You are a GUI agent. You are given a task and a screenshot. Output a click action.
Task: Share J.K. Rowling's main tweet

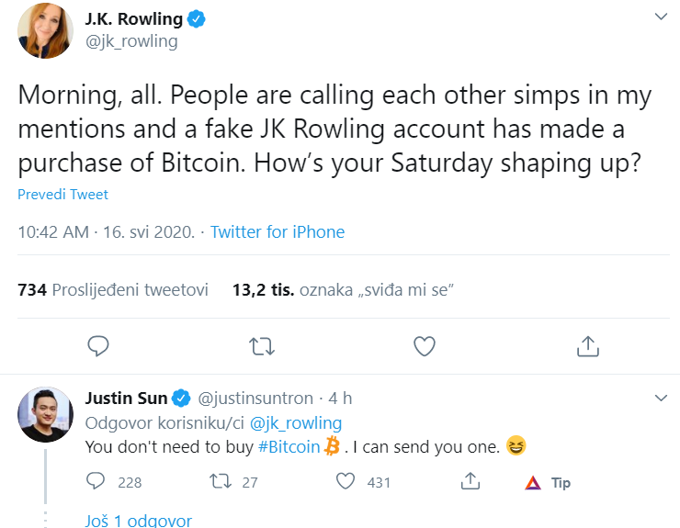587,346
